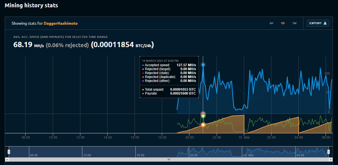The width and height of the screenshot is (338, 165).
Task: Select the 1D time range
Action: click(x=283, y=23)
